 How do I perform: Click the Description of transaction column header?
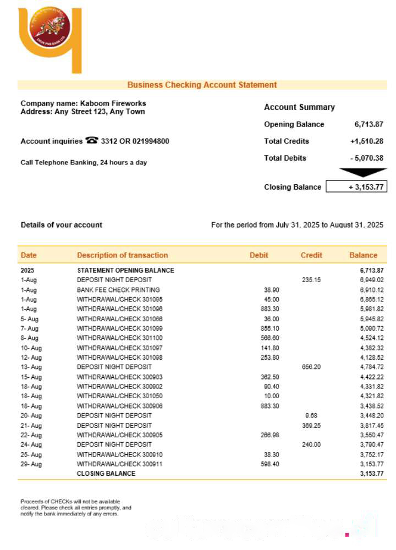click(x=123, y=255)
